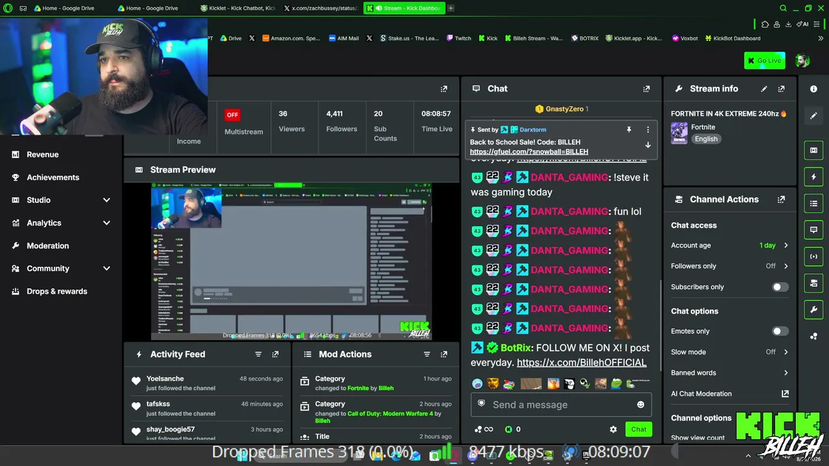Open Followers only setting chevron
829x466 pixels.
pyautogui.click(x=786, y=266)
